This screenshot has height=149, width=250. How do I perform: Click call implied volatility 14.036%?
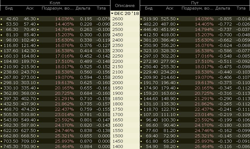64,19
